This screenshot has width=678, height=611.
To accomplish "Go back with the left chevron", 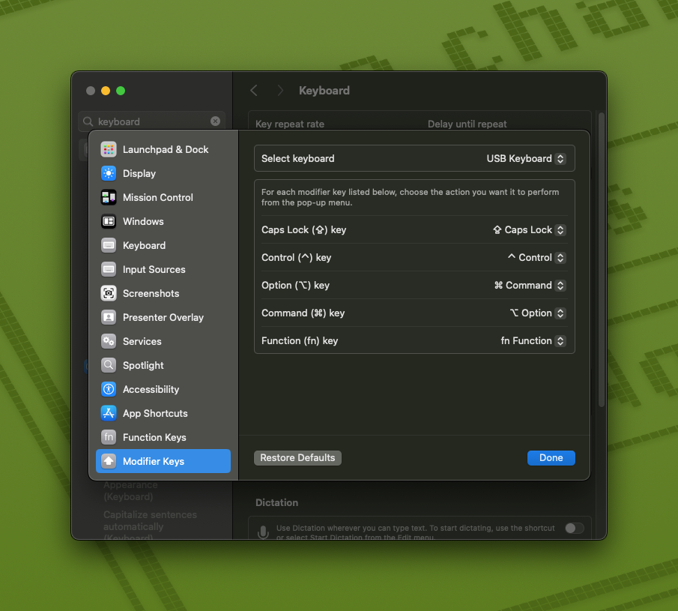I will 254,91.
